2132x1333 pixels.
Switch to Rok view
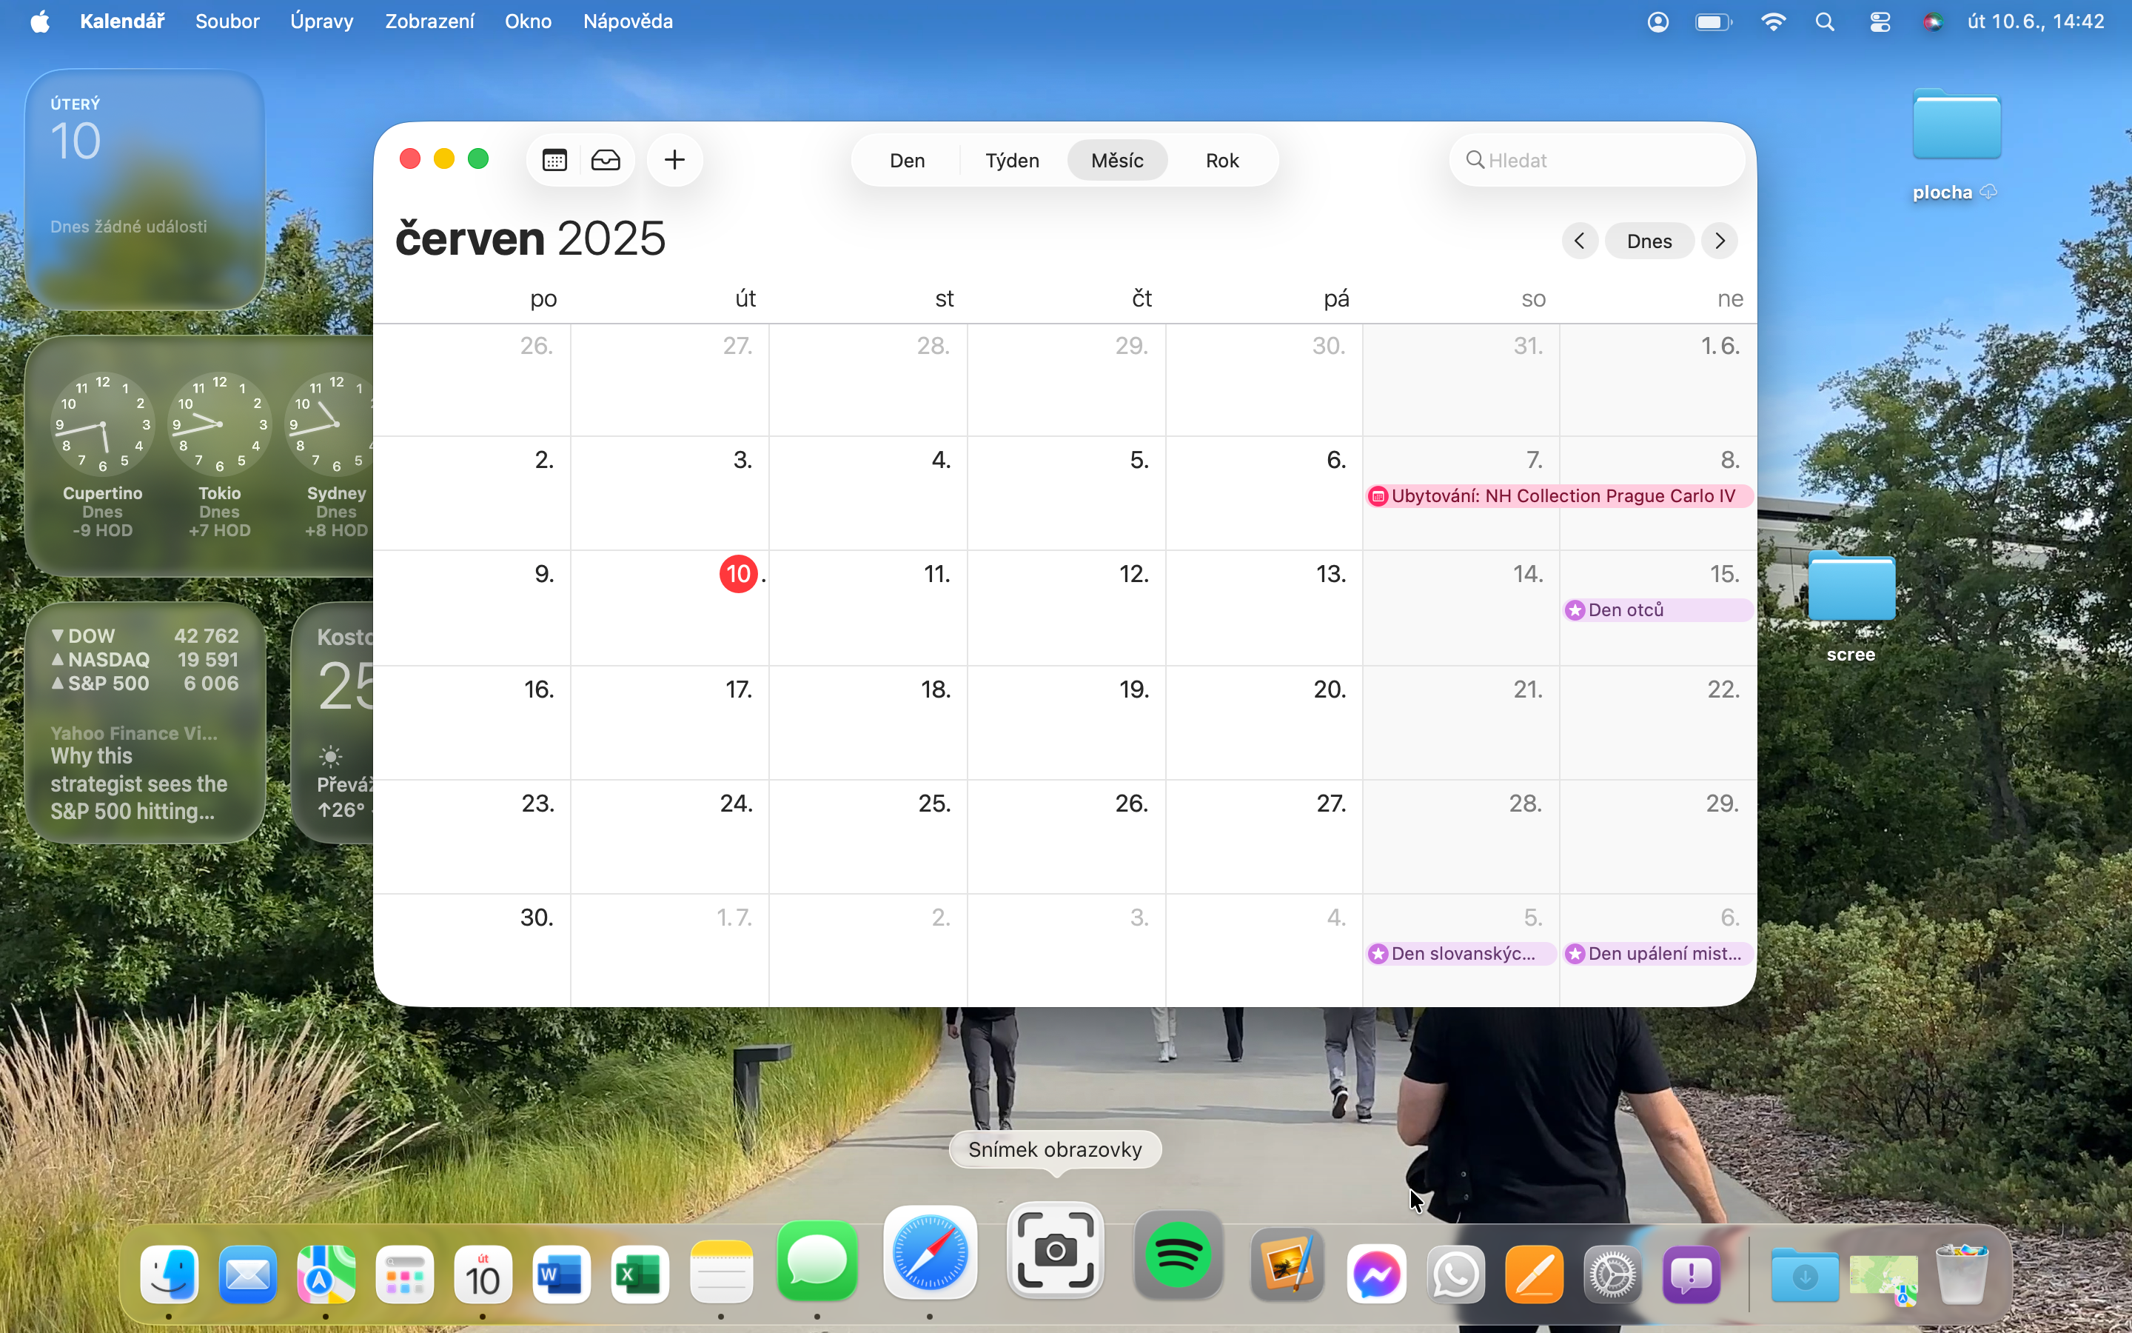pyautogui.click(x=1222, y=161)
